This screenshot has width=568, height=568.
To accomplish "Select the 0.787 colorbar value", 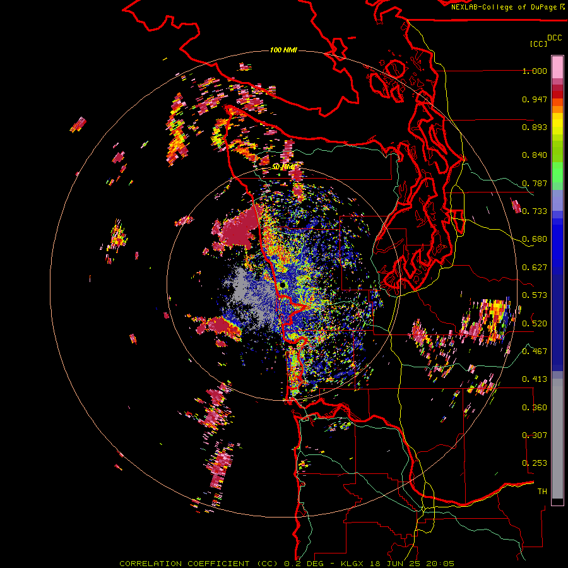I will tap(535, 183).
